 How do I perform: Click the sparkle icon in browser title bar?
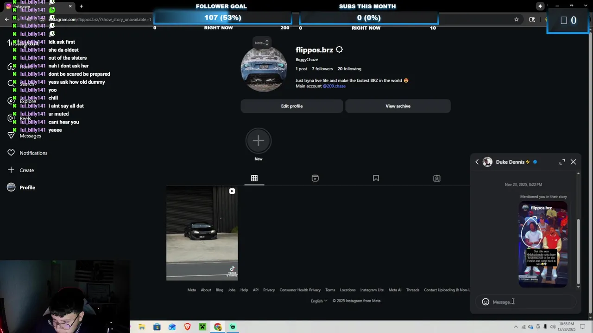[540, 6]
